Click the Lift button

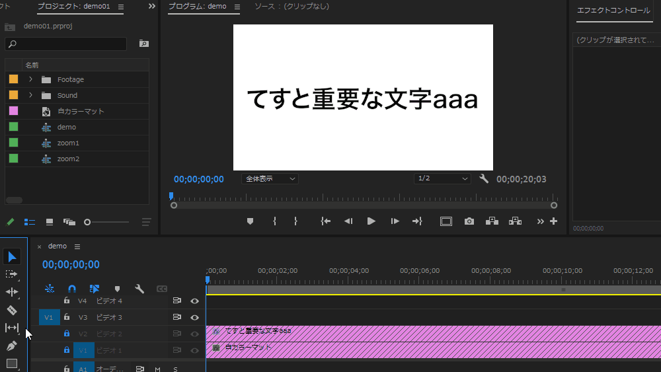pos(492,221)
